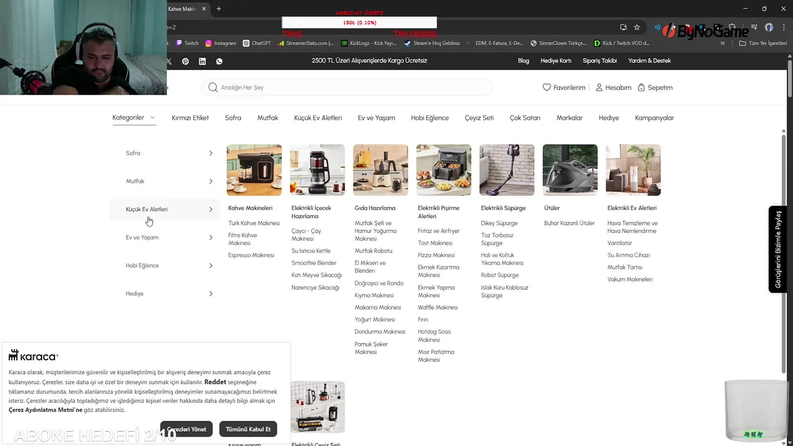Select Türk Kahve Makinesi link
The height and width of the screenshot is (446, 793).
click(254, 223)
